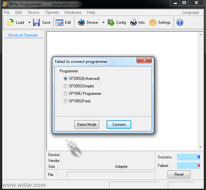Click the scrollbar down arrow in log pane
The width and height of the screenshot is (206, 190).
click(x=200, y=147)
